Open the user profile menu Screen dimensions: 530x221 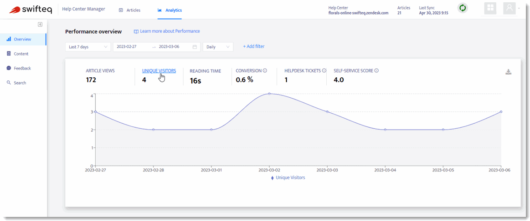point(509,8)
